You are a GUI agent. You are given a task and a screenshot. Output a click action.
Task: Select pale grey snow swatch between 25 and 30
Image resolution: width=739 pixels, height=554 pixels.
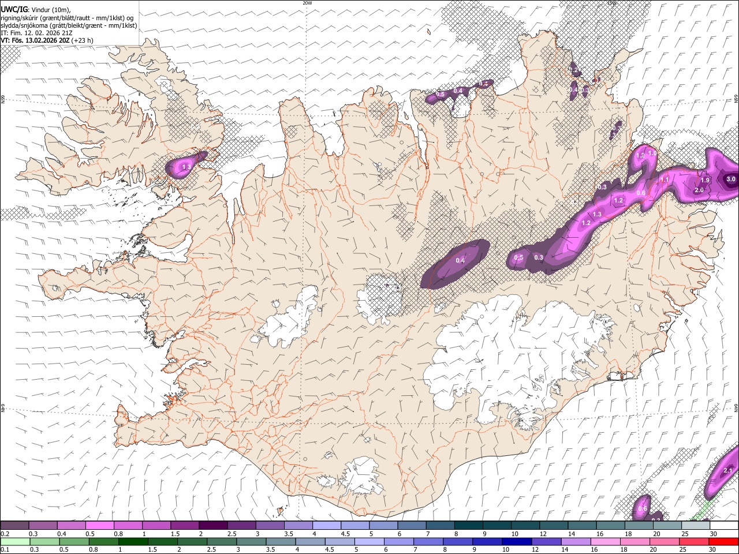[696, 525]
